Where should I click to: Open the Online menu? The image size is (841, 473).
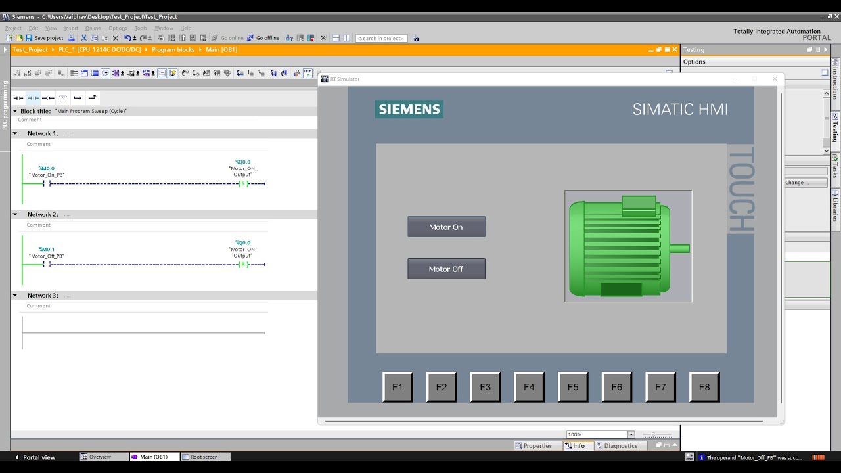[x=93, y=28]
